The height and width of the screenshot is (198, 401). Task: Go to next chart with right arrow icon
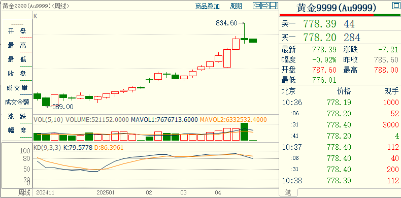(265, 6)
